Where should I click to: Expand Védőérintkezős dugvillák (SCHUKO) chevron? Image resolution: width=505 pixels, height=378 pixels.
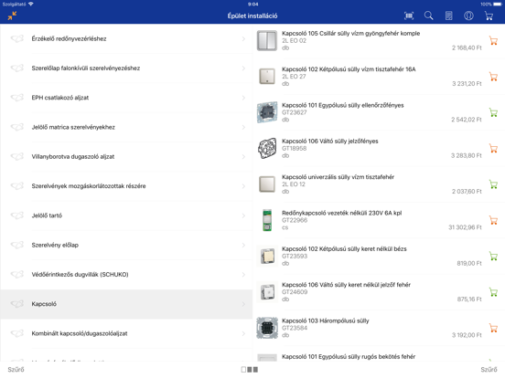coord(243,275)
